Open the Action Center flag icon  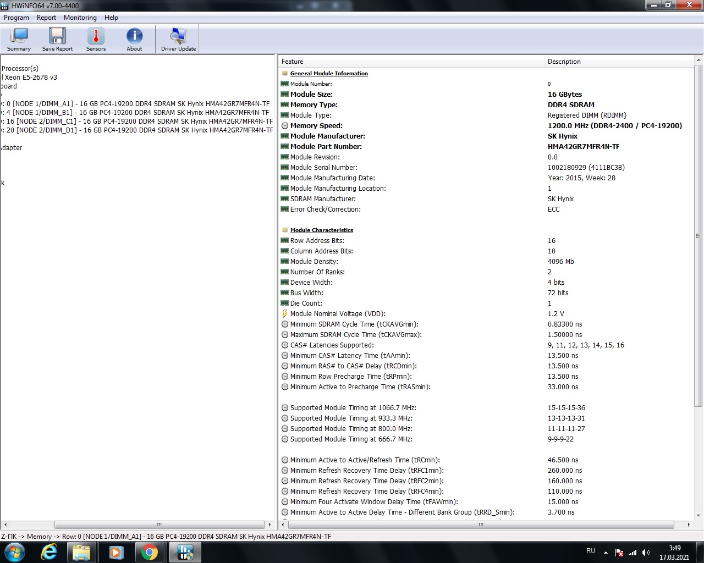coord(619,553)
